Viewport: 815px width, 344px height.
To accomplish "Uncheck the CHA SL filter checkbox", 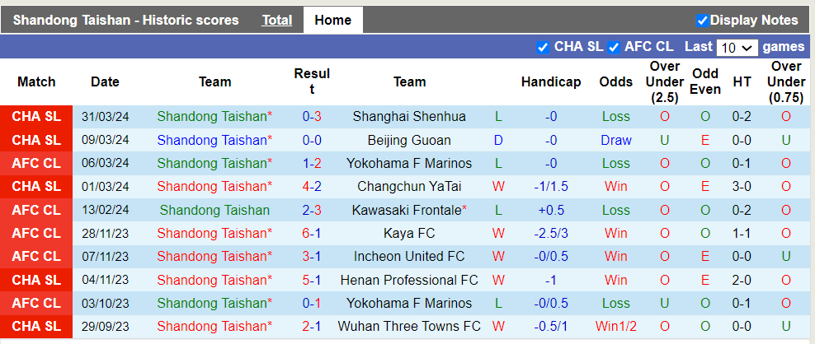I will [542, 47].
